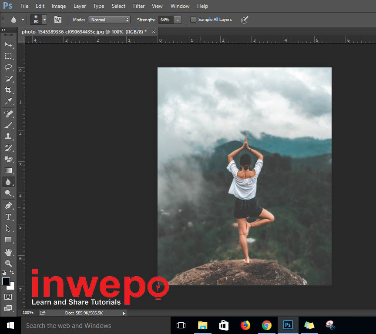Open the Mode dropdown set to Normal

[x=109, y=20]
